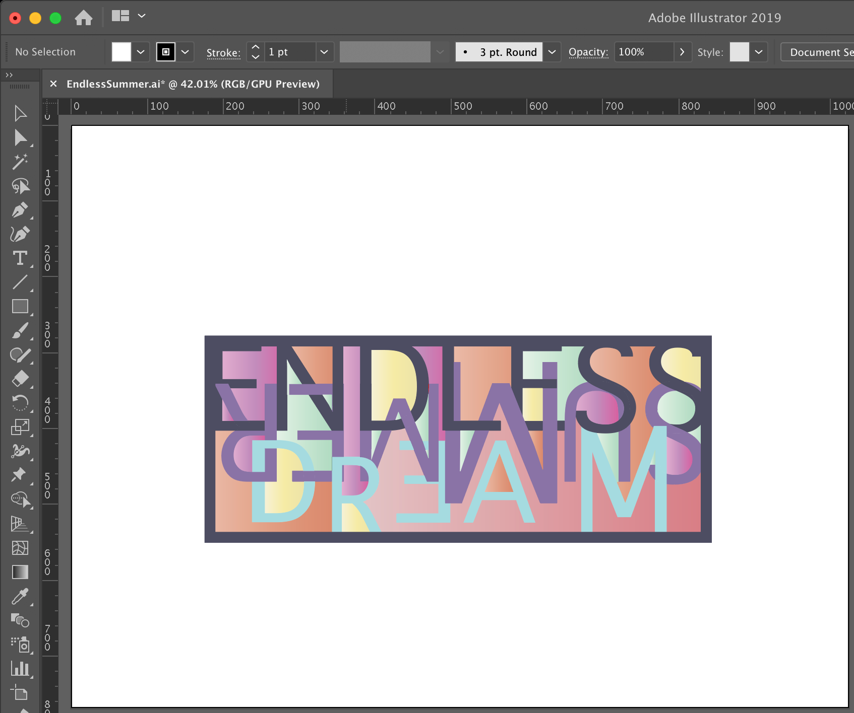854x713 pixels.
Task: Open the Arrange Documents layout icon
Action: [x=120, y=16]
